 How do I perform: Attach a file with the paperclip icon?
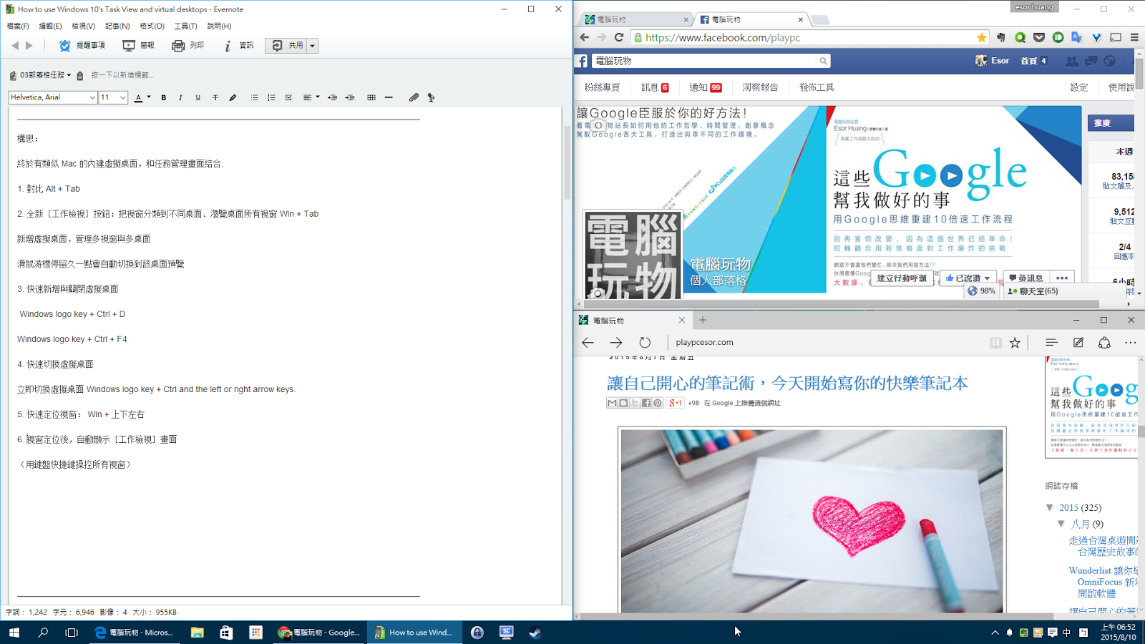(x=414, y=97)
